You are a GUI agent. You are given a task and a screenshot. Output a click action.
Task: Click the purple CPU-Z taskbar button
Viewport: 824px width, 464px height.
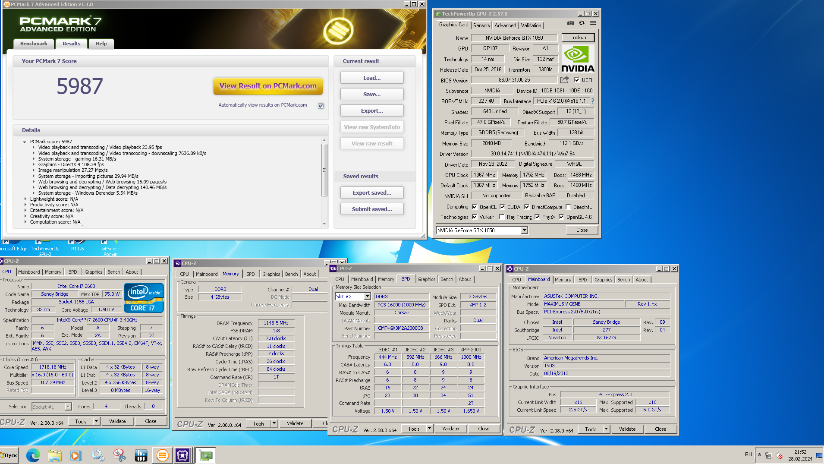(182, 455)
